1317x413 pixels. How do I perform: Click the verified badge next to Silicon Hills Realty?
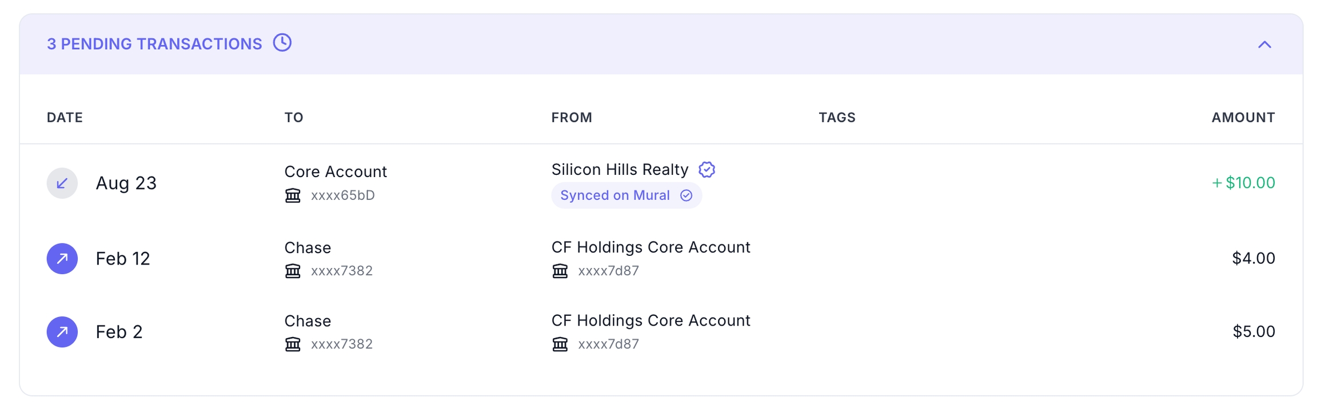tap(707, 170)
